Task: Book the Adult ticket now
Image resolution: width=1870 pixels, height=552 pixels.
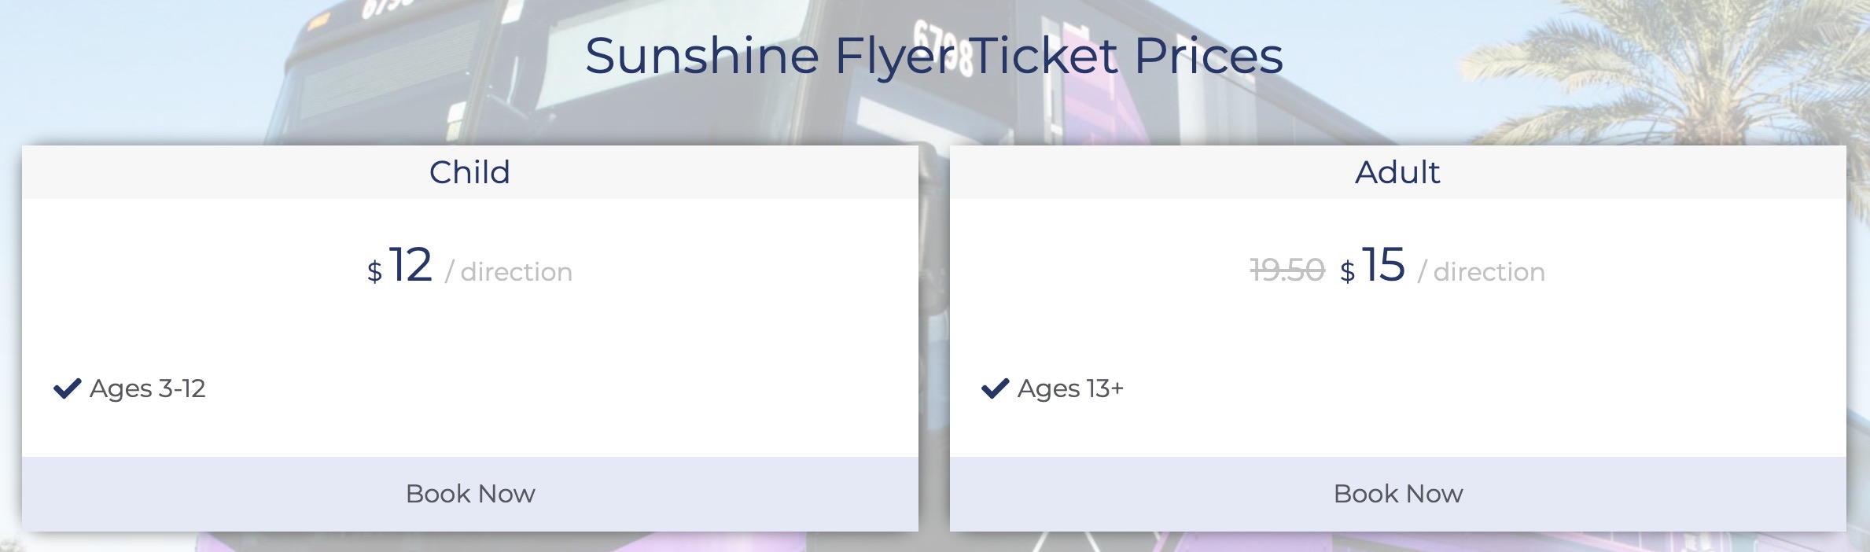Action: coord(1398,494)
